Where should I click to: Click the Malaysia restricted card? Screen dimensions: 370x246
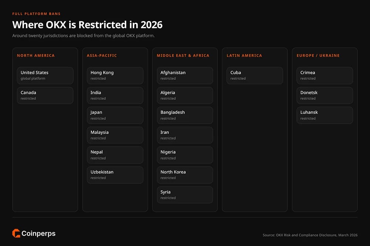pos(115,135)
